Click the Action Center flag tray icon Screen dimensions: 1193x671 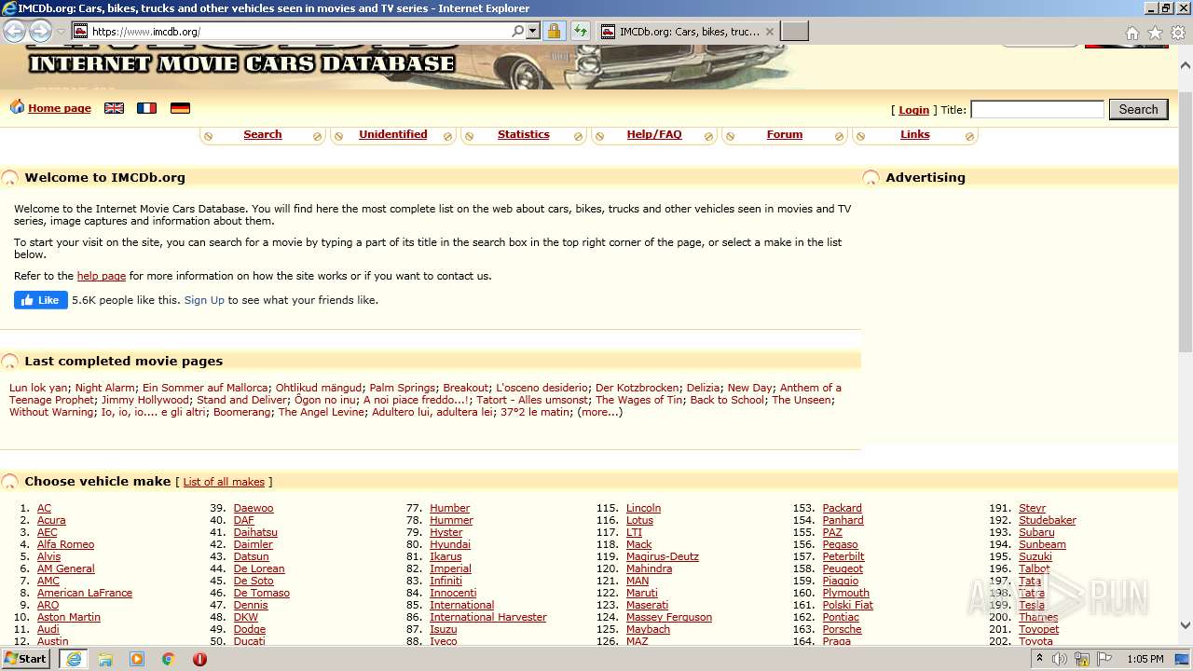1104,659
